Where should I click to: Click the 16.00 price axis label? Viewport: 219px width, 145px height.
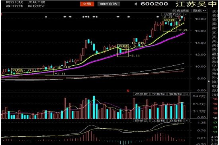coord(200,31)
